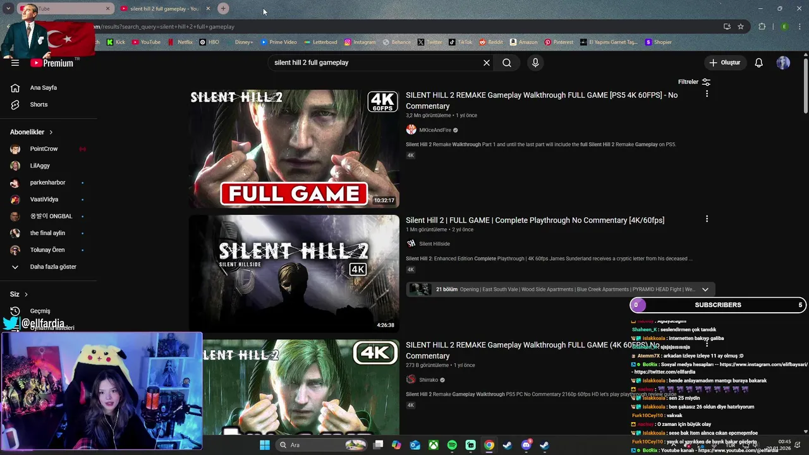Expand the 21 bölüm chapters list

(x=705, y=289)
